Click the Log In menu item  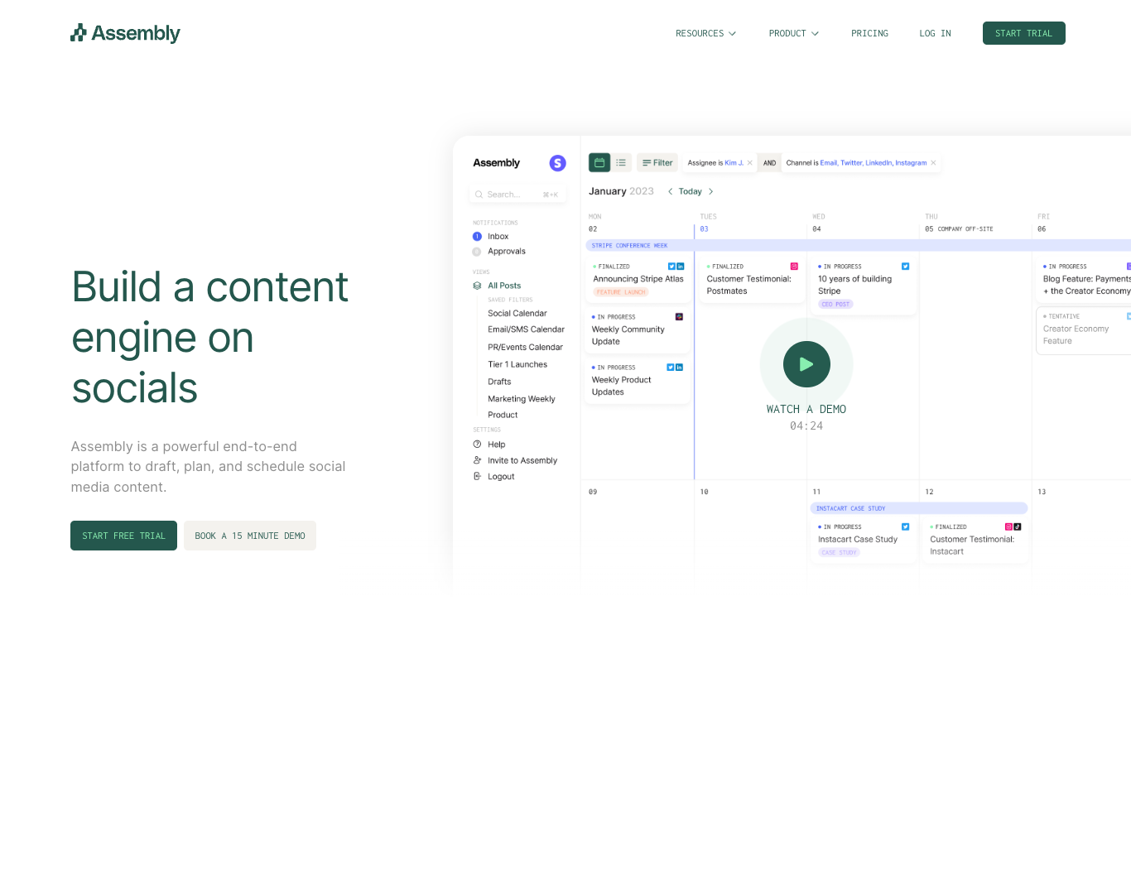tap(935, 33)
